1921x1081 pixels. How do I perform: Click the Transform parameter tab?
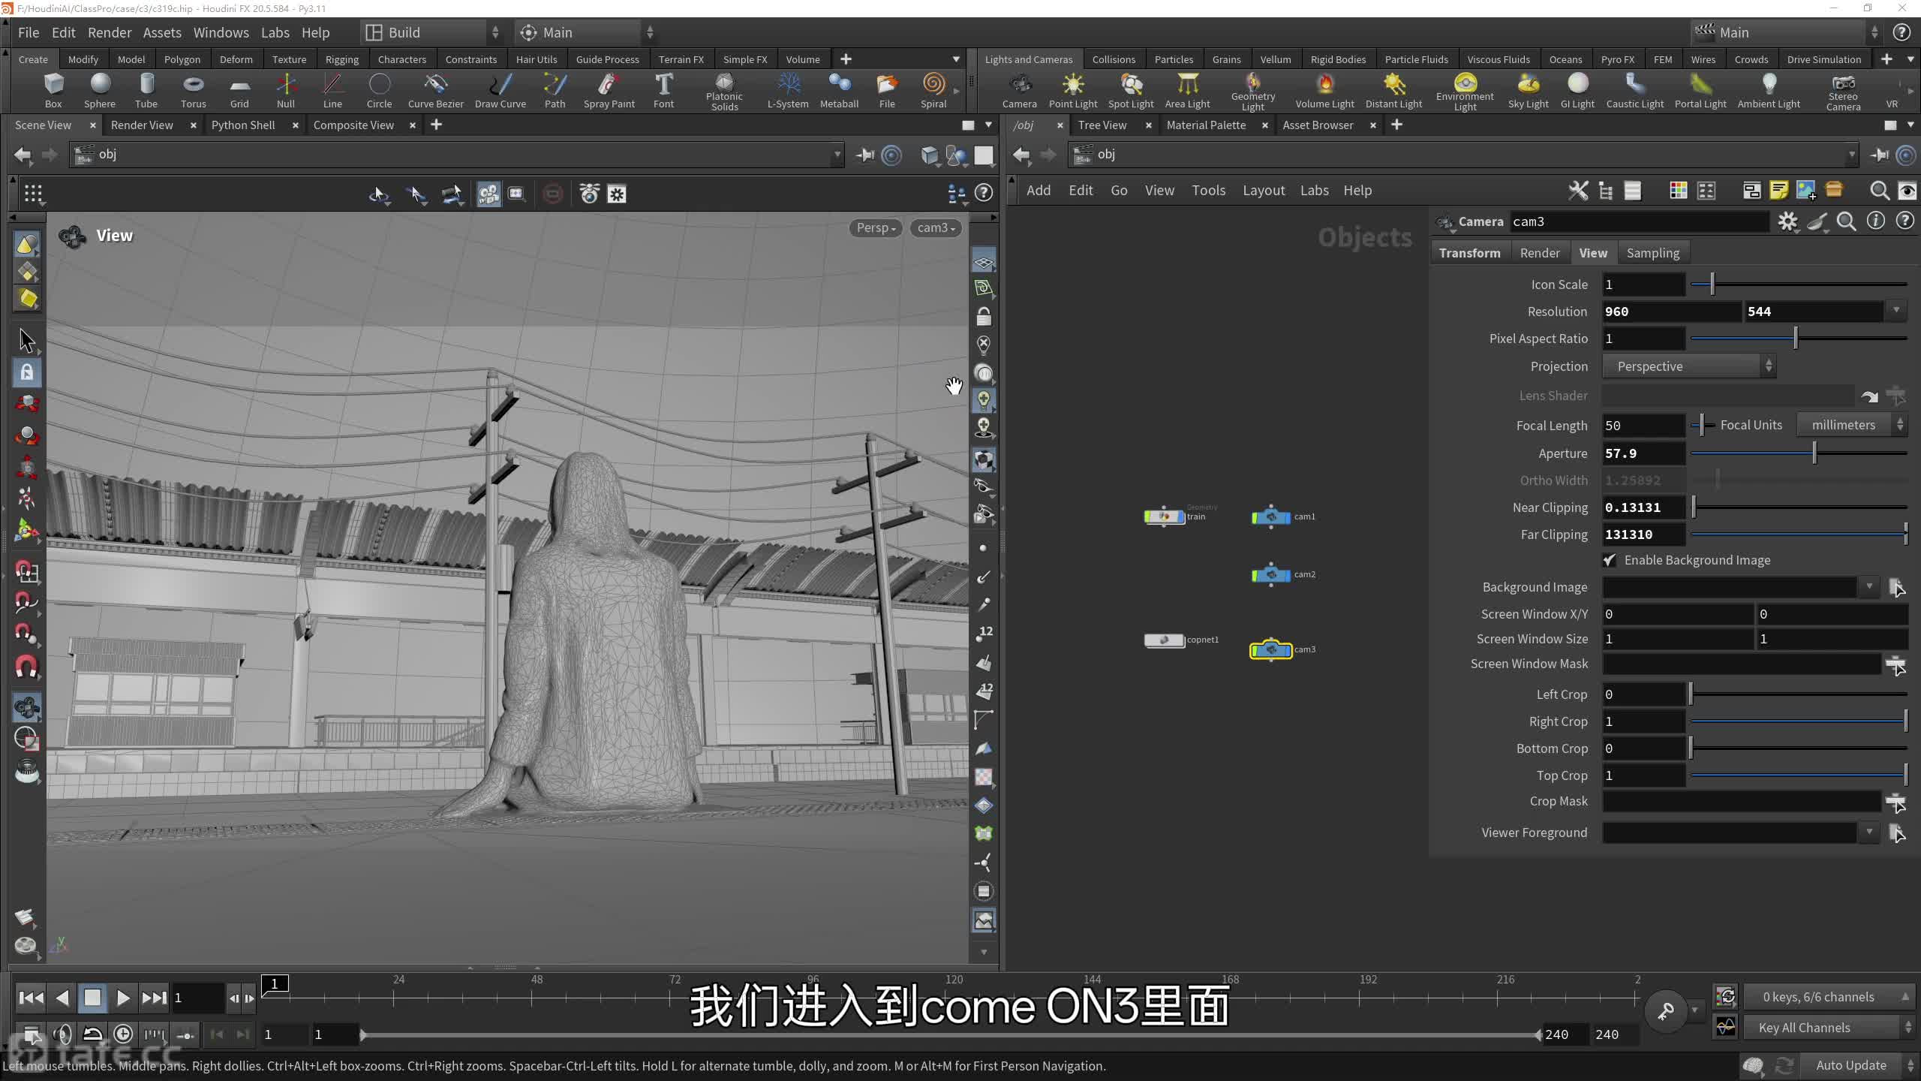(x=1469, y=253)
